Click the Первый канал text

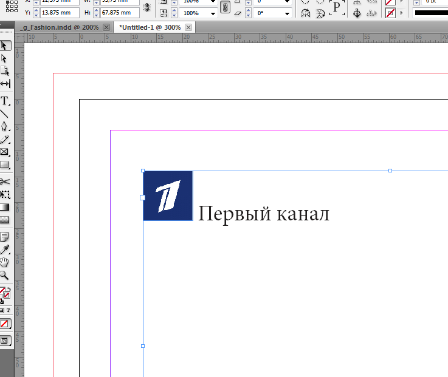[x=263, y=214]
